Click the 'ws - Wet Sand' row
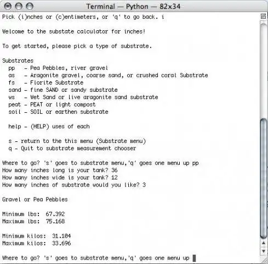Screen dimensions: 268x264 83,97
